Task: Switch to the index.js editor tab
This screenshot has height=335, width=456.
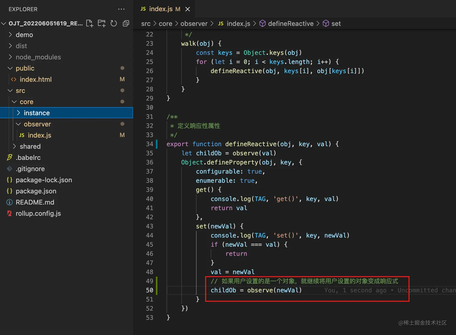Action: pos(160,9)
